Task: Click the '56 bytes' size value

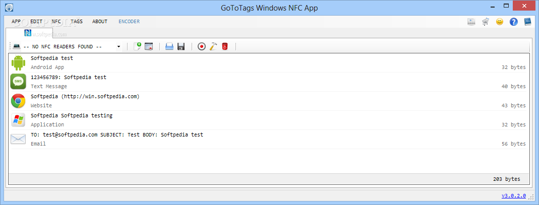Action: point(514,144)
